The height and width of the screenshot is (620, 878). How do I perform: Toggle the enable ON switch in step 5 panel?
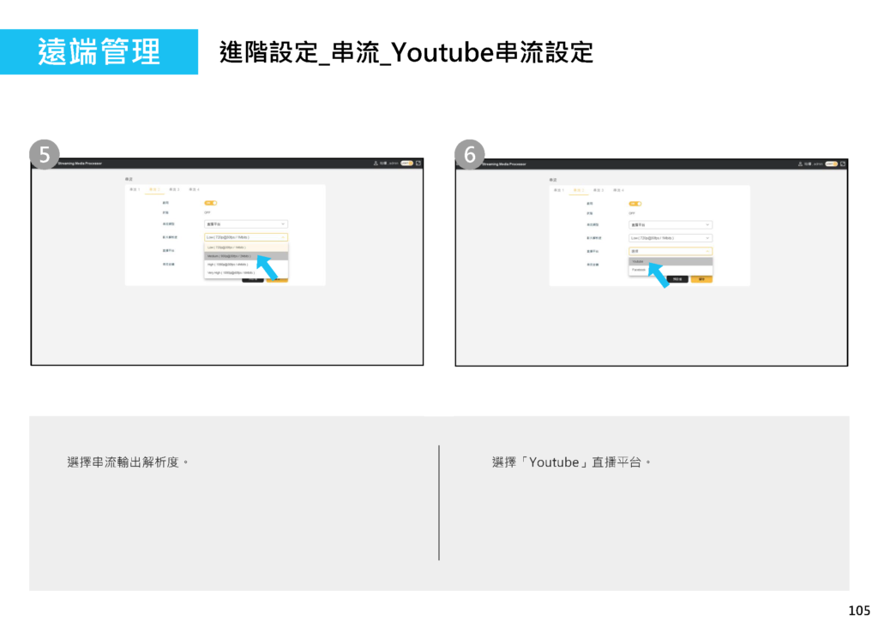(x=210, y=203)
